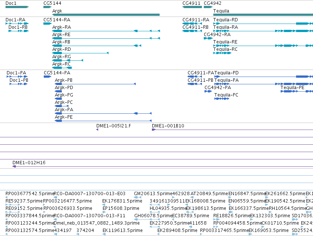Select the CG4942 gene label

[x=212, y=3]
